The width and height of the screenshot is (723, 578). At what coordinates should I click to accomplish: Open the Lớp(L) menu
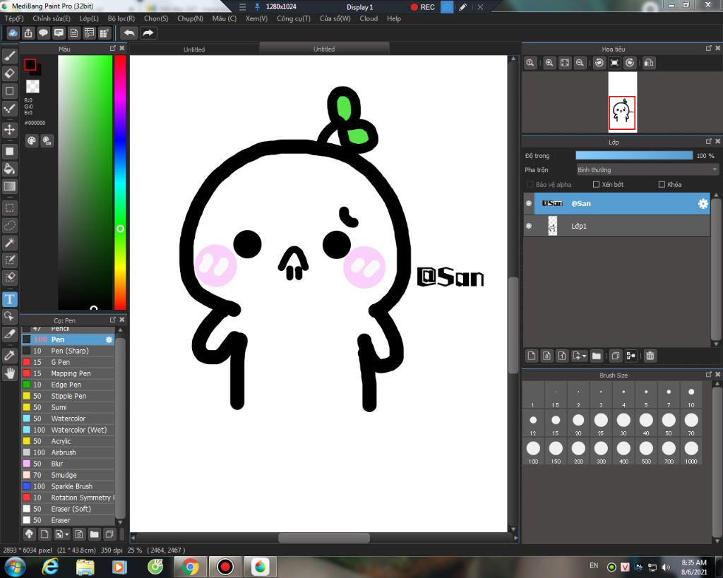point(89,19)
